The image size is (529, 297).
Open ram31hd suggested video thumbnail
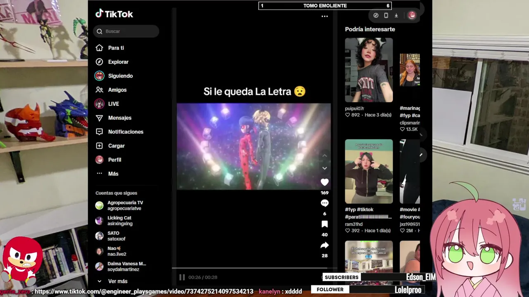point(369,171)
